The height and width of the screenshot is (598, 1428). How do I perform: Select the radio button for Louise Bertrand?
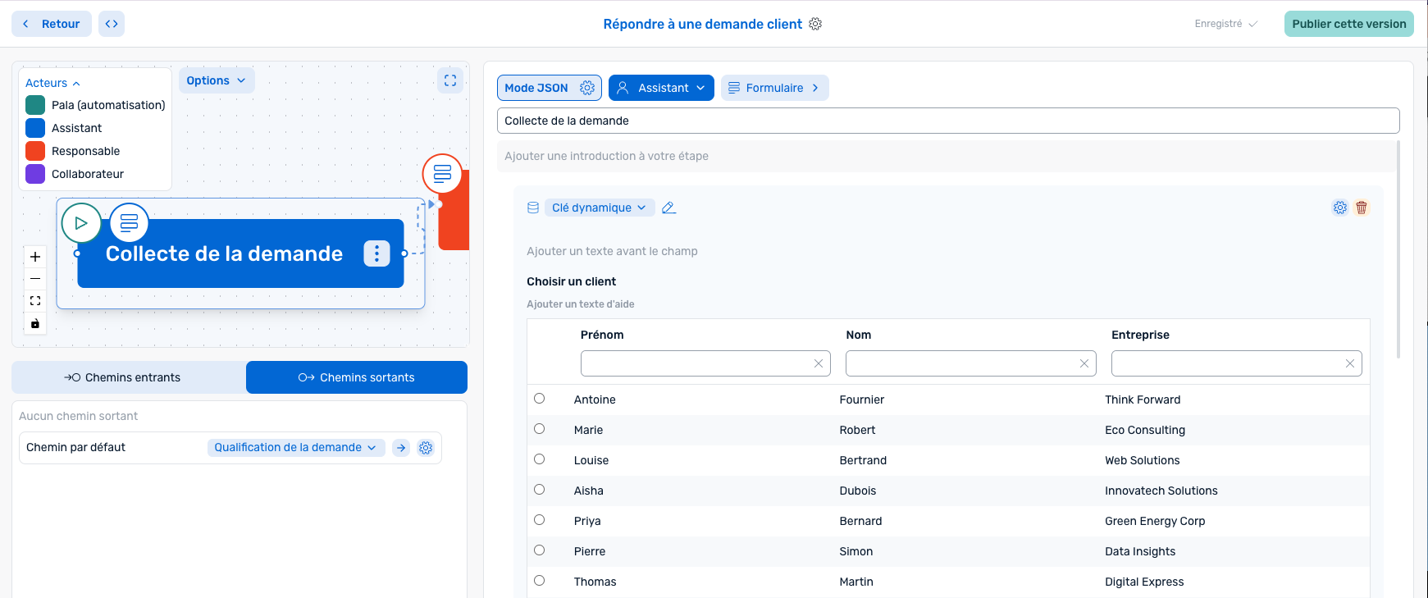[539, 459]
